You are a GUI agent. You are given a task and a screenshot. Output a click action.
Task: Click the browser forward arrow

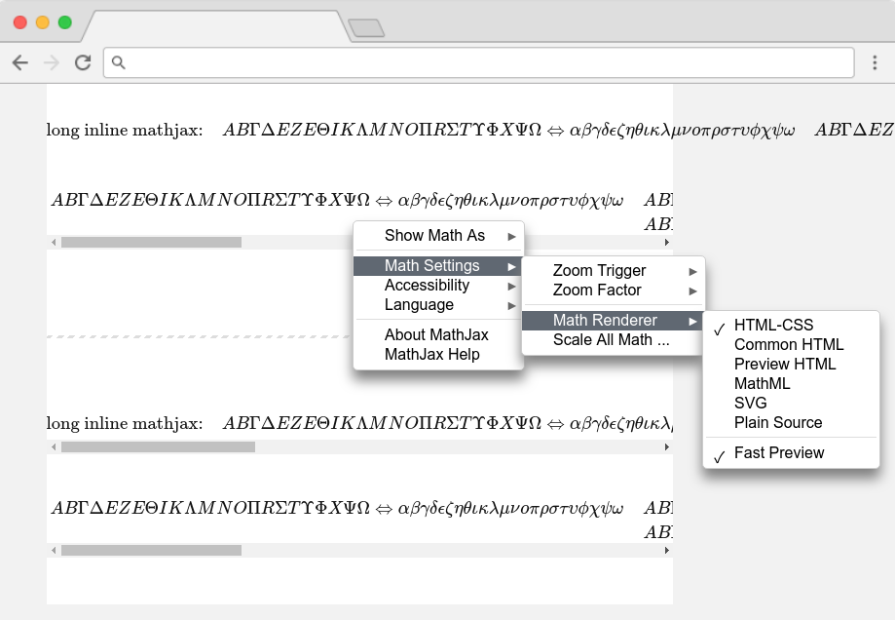tap(52, 62)
